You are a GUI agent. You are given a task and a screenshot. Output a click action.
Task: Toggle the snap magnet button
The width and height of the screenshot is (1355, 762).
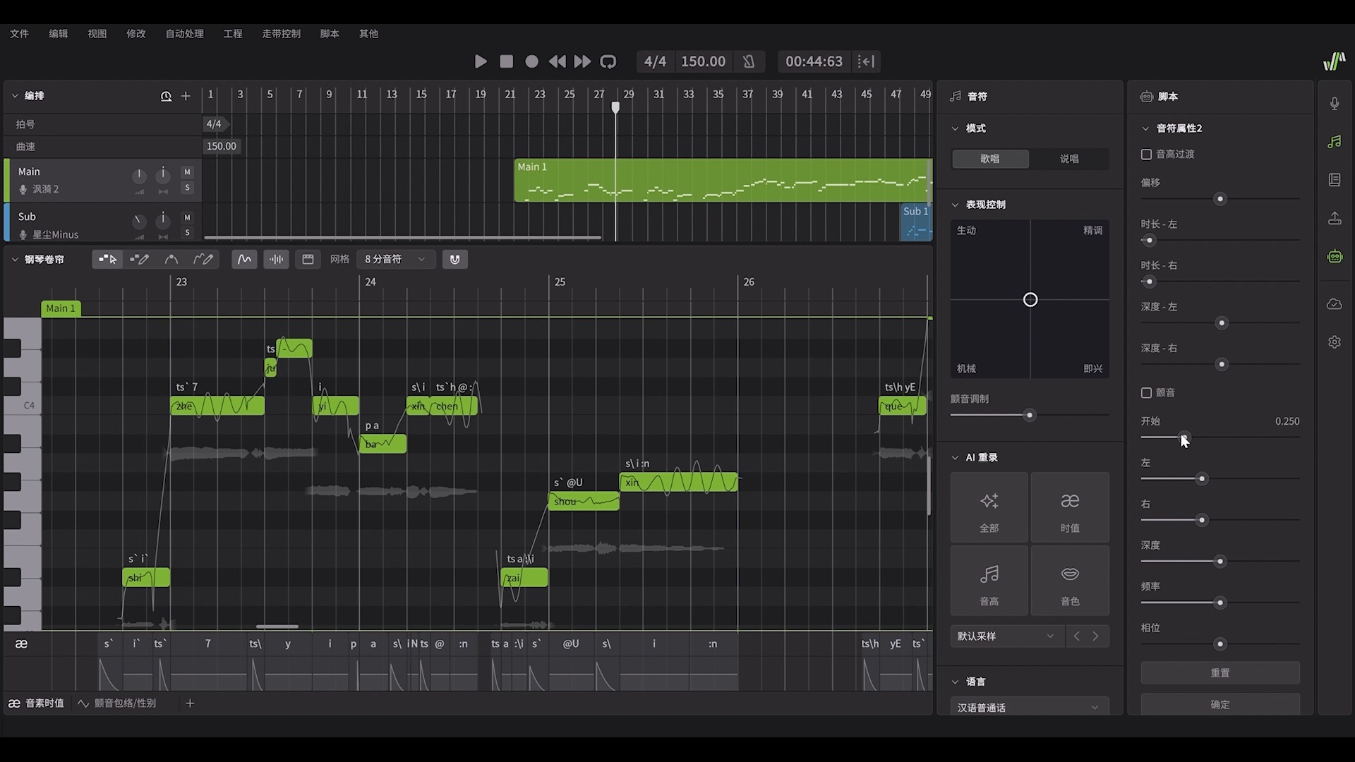[x=454, y=259]
